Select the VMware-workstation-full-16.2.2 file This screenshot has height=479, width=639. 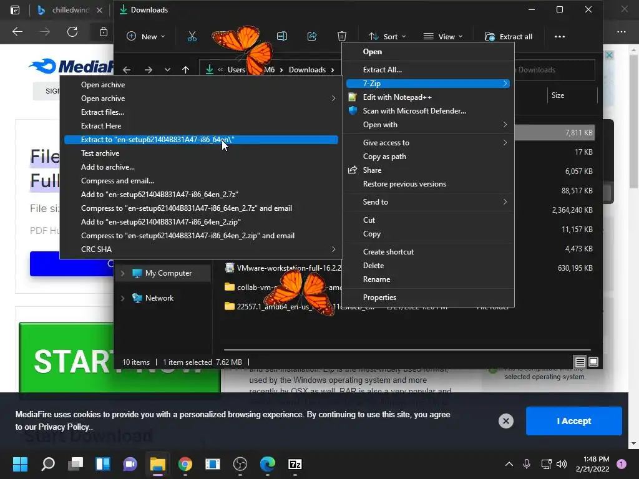coord(283,268)
